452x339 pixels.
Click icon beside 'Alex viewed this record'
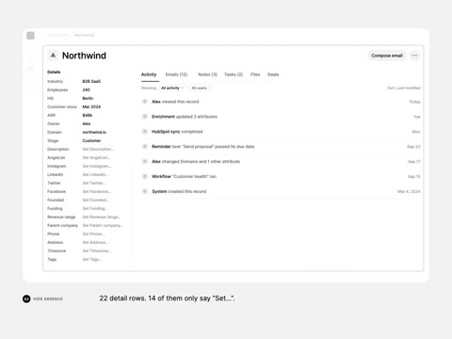tap(145, 102)
